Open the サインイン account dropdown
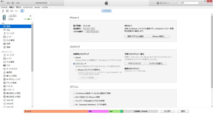Viewport: 213px width, 115px height. [x=163, y=3]
